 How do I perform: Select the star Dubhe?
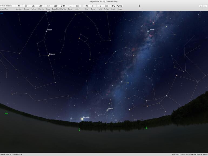(49, 56)
